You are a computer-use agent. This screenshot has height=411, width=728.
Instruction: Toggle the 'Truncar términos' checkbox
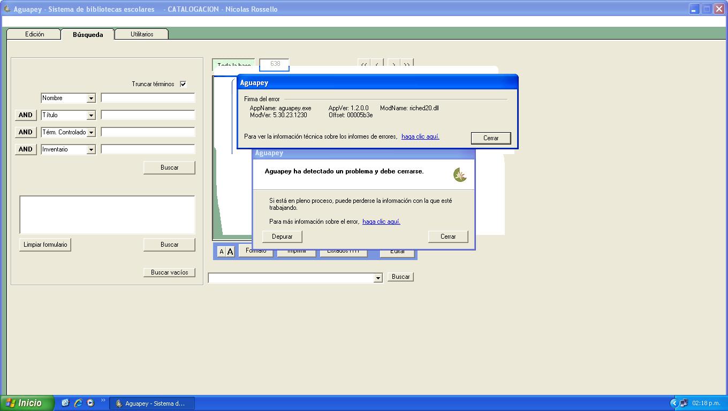tap(183, 84)
